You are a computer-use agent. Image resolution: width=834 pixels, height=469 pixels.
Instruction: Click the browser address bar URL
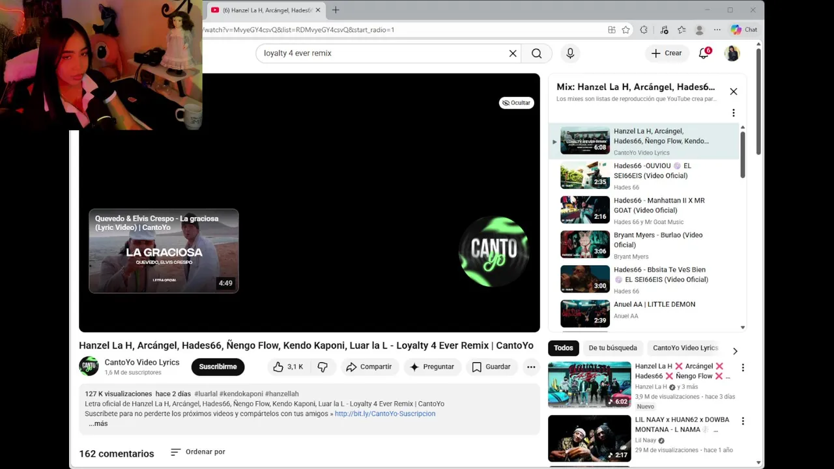(299, 30)
